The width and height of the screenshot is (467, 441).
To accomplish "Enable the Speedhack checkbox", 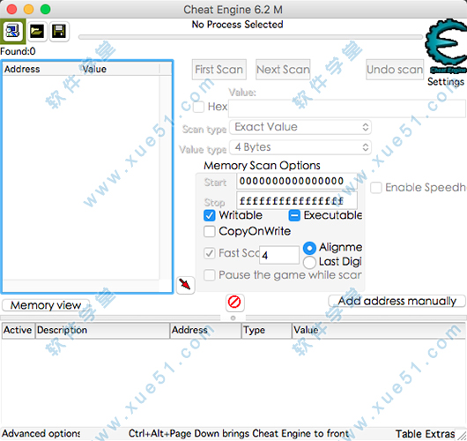I will click(376, 188).
